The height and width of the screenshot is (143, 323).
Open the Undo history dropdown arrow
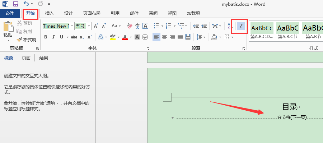click(32, 4)
